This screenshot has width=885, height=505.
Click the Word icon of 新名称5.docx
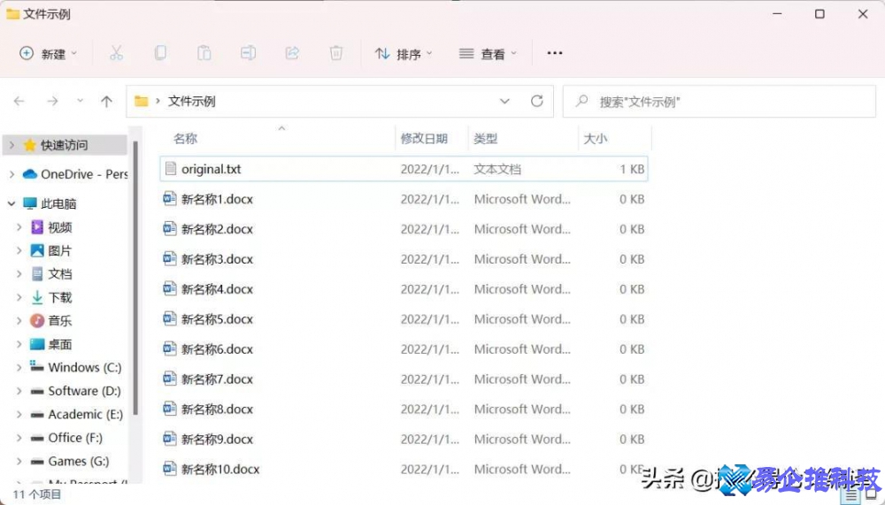pos(170,318)
